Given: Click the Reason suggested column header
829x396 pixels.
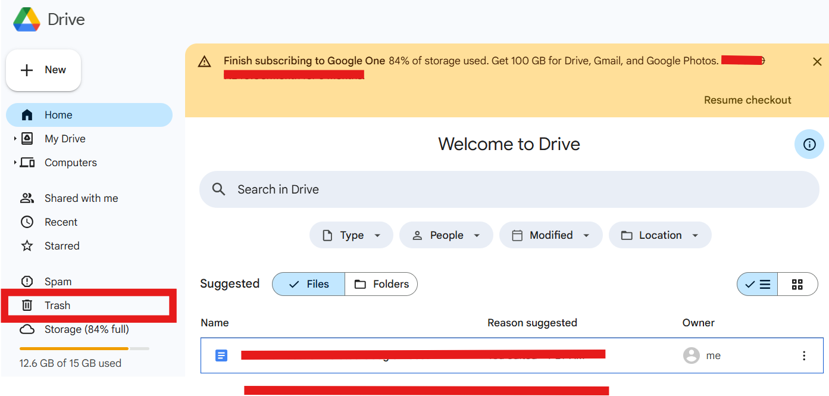Looking at the screenshot, I should coord(532,323).
